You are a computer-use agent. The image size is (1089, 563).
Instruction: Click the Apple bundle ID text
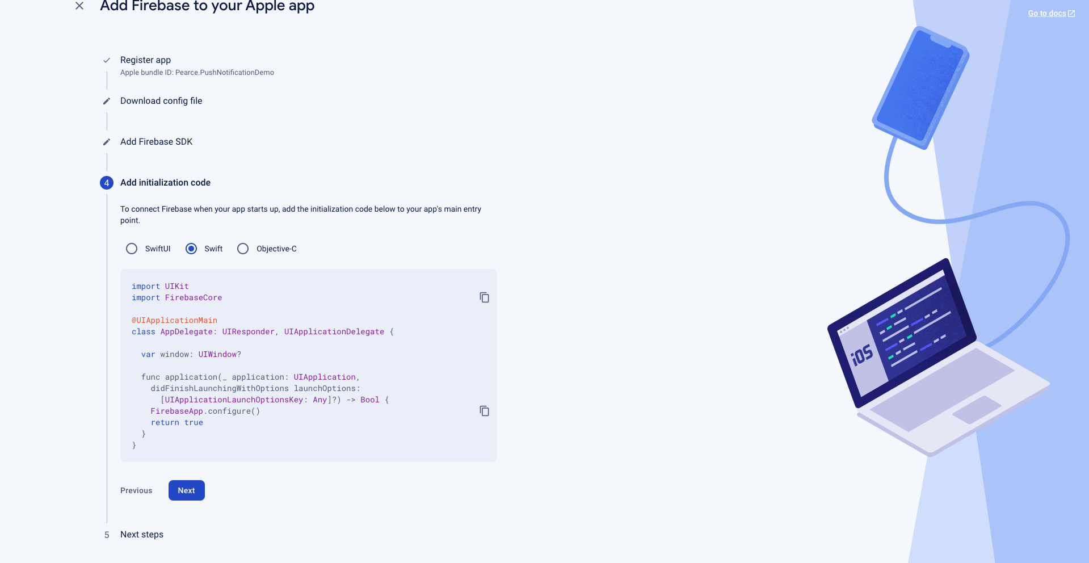tap(197, 73)
